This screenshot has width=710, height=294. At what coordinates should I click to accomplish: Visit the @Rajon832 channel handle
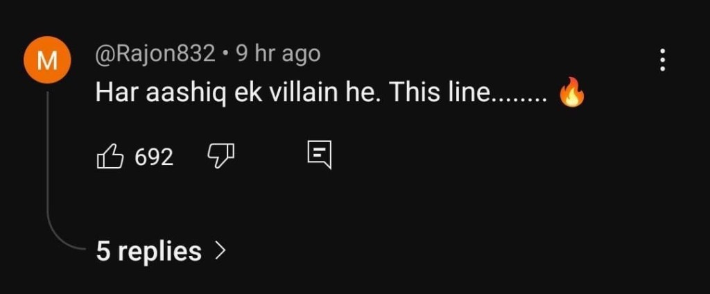[155, 54]
